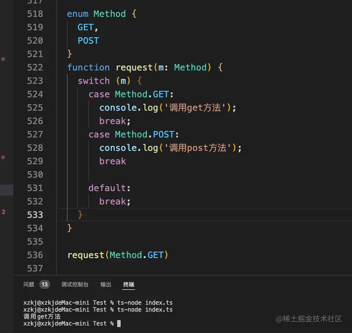Click the 'switch' keyword on line 523
The image size is (352, 333).
tap(94, 81)
